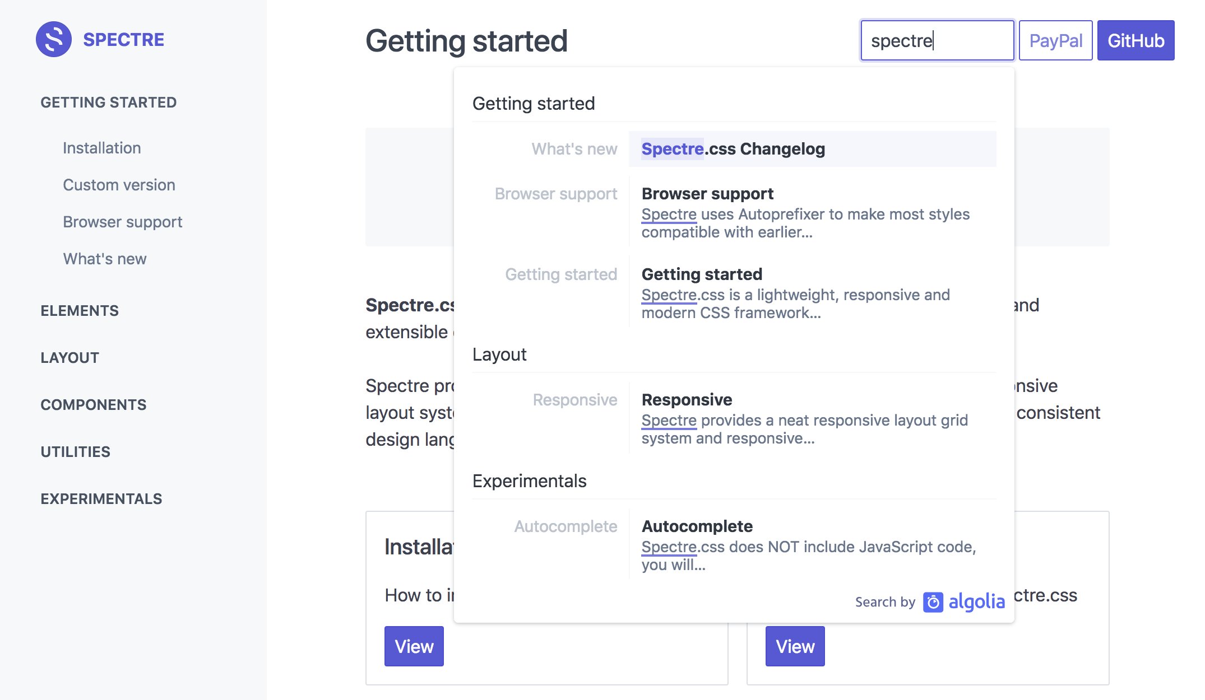The image size is (1205, 700).
Task: Click the Algolia logo in search footer
Action: coord(964,601)
